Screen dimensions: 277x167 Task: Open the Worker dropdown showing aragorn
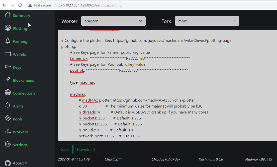(x=113, y=21)
